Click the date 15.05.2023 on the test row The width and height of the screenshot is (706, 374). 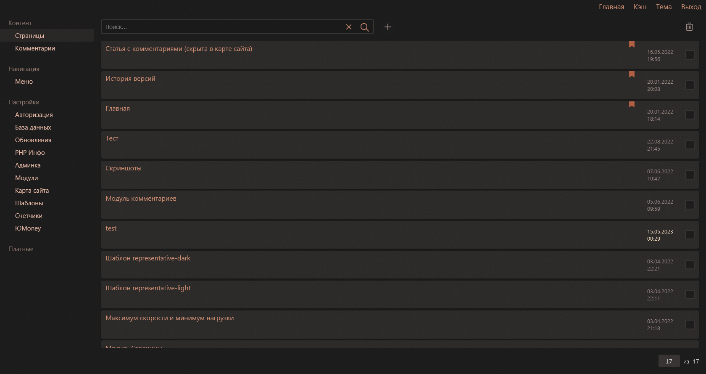tap(660, 232)
